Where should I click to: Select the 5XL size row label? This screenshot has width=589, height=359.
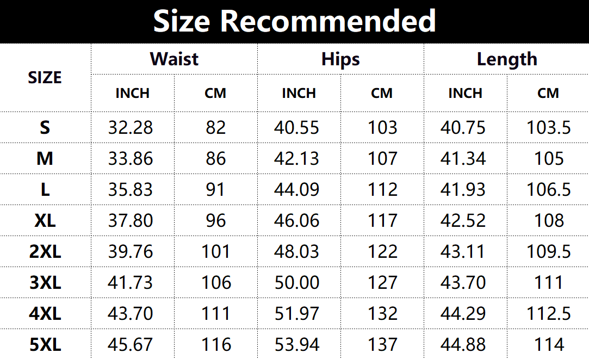[x=45, y=344]
